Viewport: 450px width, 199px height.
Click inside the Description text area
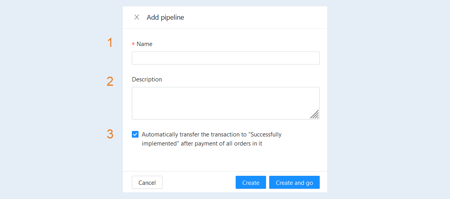(225, 103)
